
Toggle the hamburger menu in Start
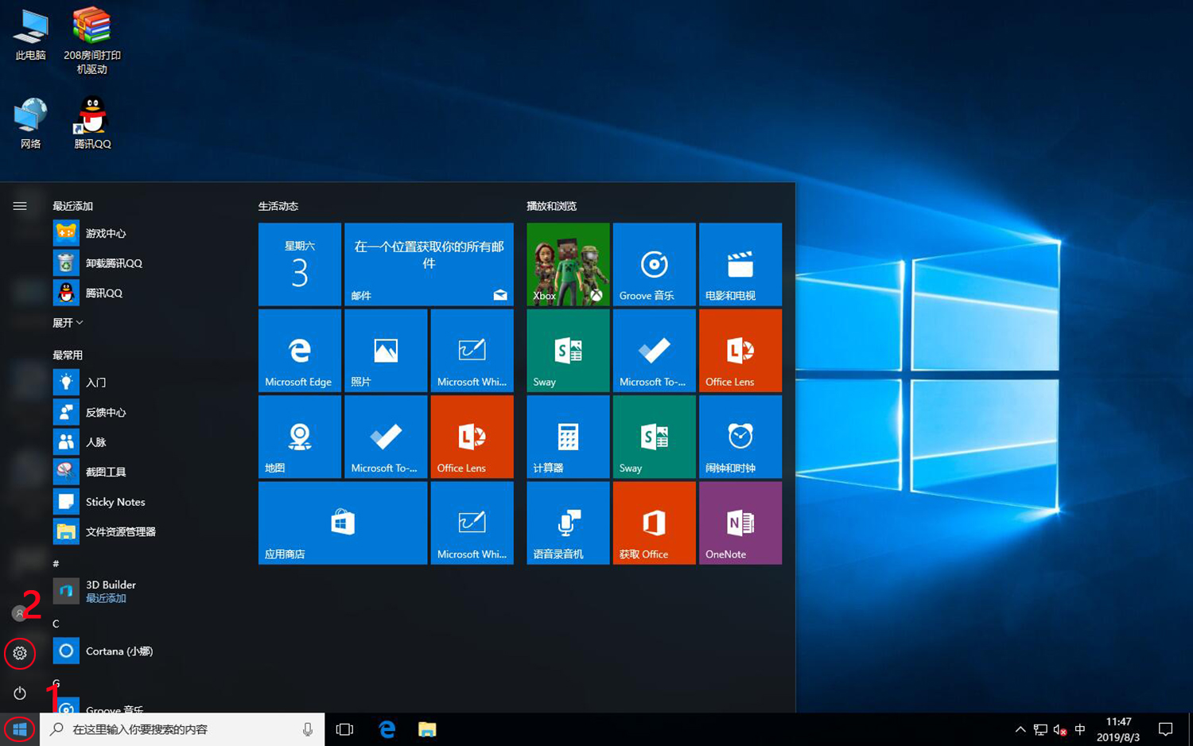tap(20, 206)
